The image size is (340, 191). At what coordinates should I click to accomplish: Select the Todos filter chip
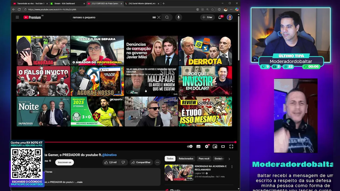pyautogui.click(x=170, y=159)
